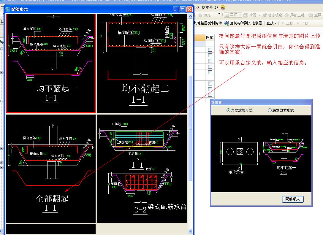323x235 pixels.
Task: Select the 全部翻起 reinforcement layout thumbnail
Action: (x=51, y=169)
